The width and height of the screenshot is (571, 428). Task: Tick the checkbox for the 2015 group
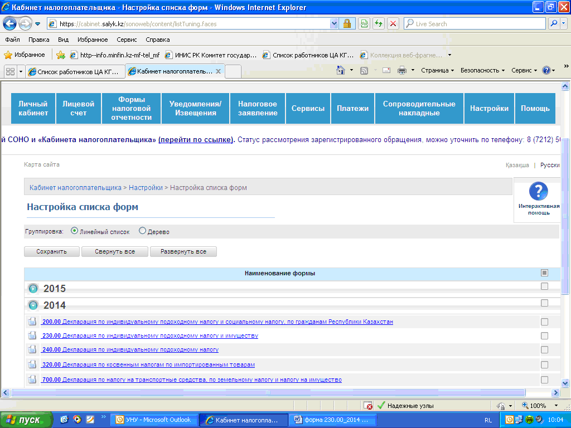[544, 286]
